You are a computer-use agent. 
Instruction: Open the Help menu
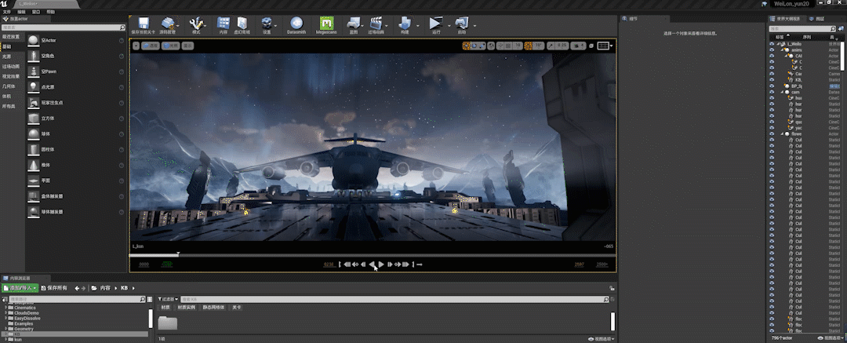[50, 11]
